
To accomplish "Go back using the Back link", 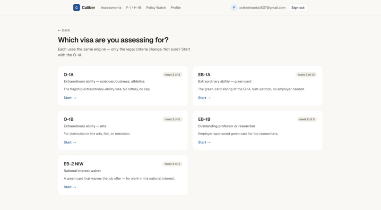I will pyautogui.click(x=64, y=30).
